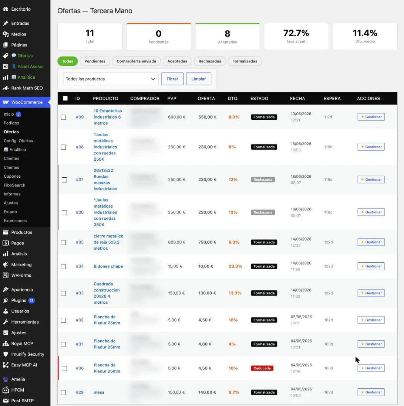Open the Medios media icon
The width and height of the screenshot is (404, 406).
(x=6, y=34)
